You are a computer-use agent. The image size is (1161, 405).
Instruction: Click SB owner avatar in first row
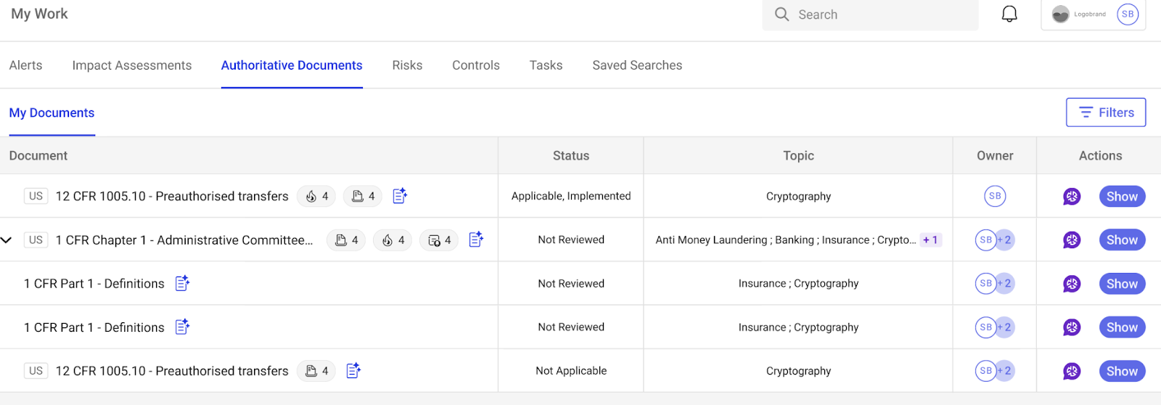click(995, 196)
